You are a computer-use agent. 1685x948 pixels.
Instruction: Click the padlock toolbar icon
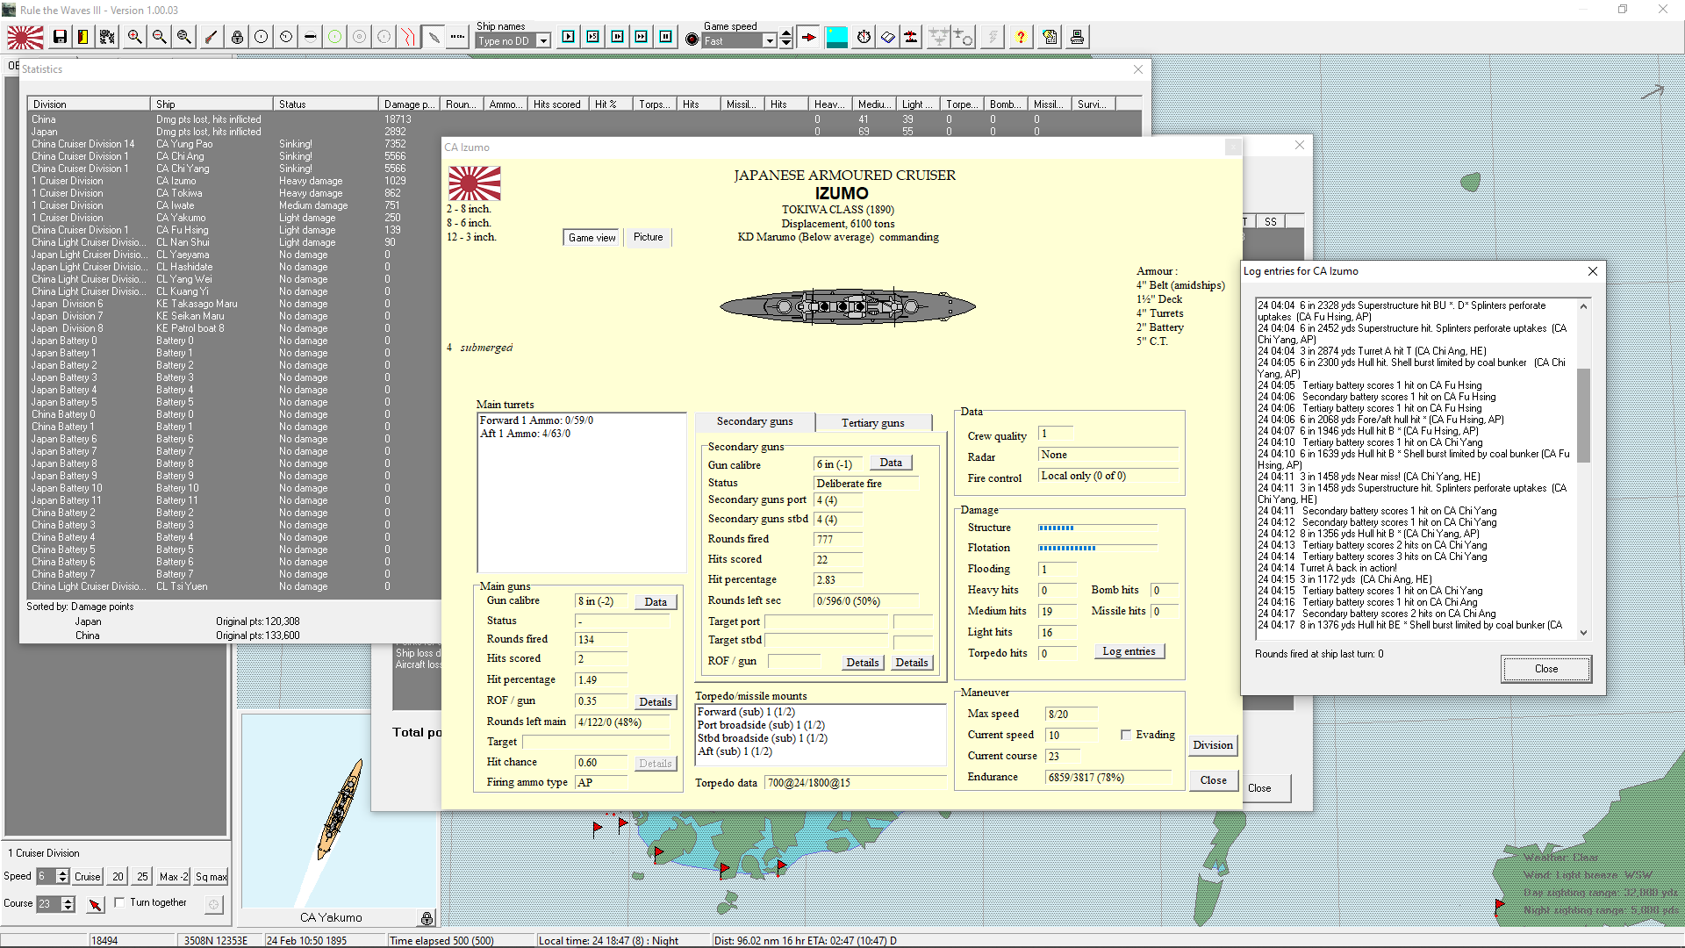[x=237, y=37]
